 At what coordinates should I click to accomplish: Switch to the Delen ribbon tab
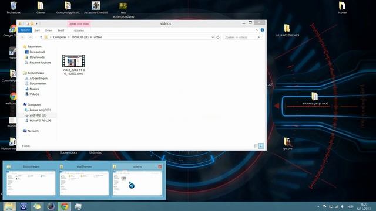click(49, 30)
